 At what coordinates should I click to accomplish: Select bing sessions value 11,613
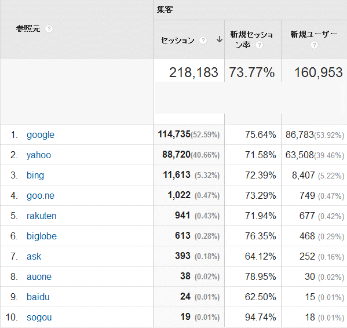177,175
